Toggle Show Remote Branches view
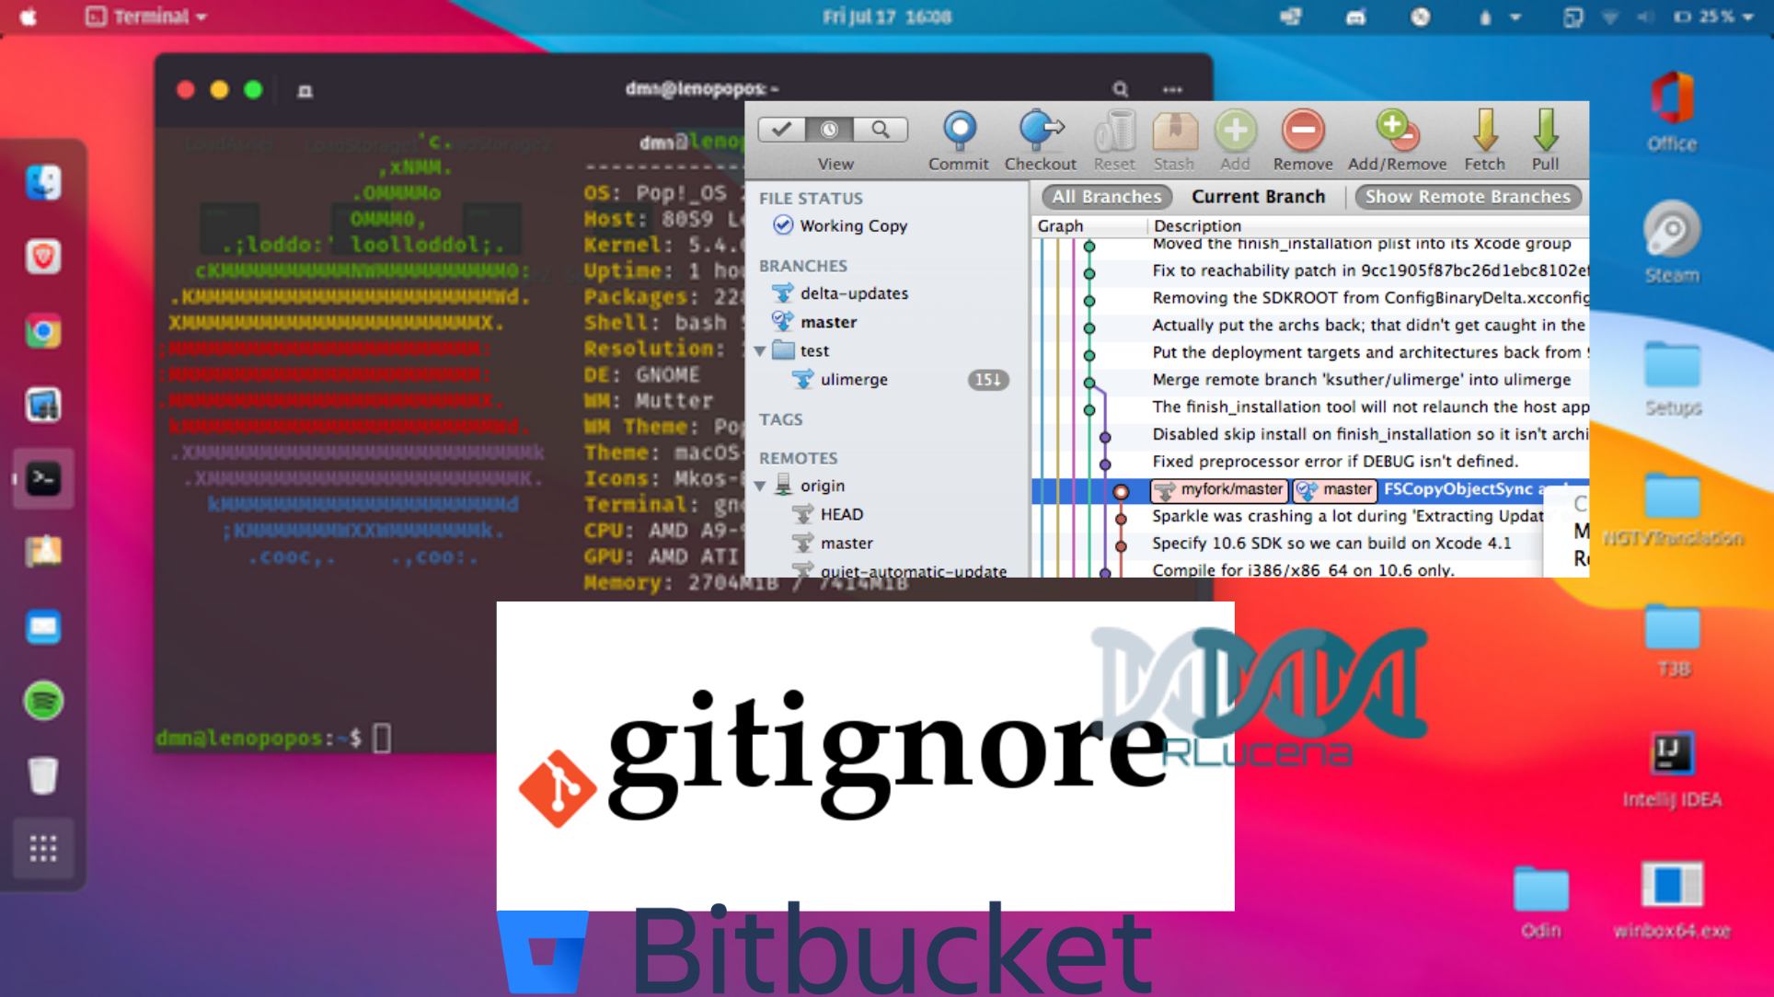Viewport: 1774px width, 997px height. [x=1466, y=196]
